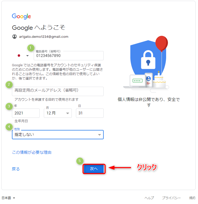Open the この情報が必要な理由 link
Viewport: 198px width, 204px height.
[32, 152]
